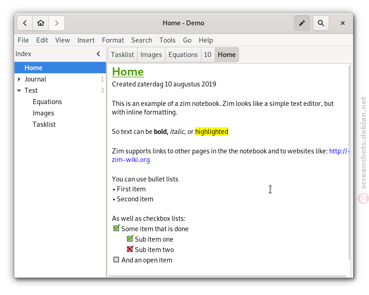Open the Go menu
Screen dimensions: 369x295
tap(187, 40)
